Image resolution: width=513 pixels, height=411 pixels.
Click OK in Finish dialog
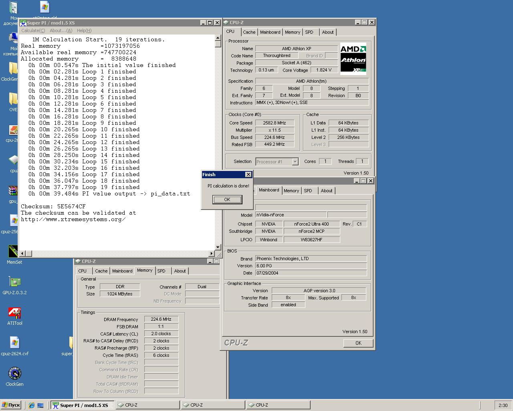click(227, 199)
